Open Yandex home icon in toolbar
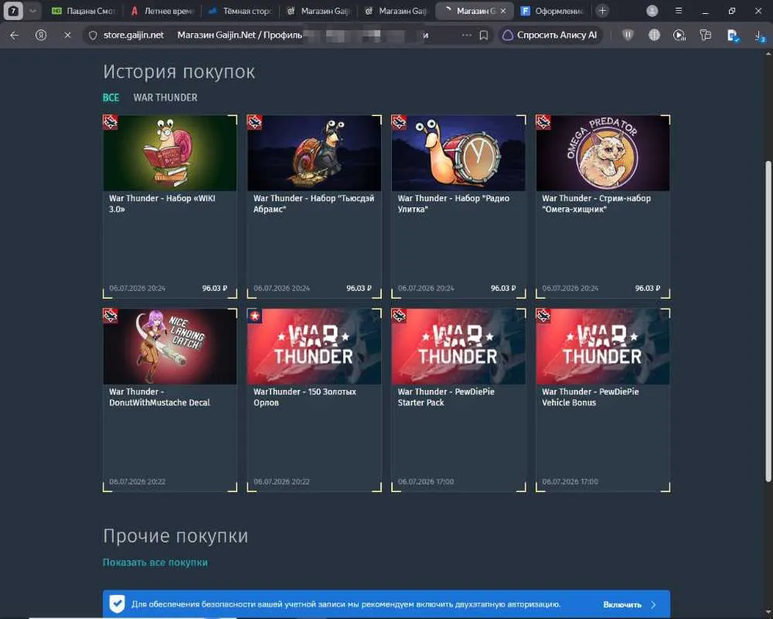773x619 pixels. click(41, 35)
